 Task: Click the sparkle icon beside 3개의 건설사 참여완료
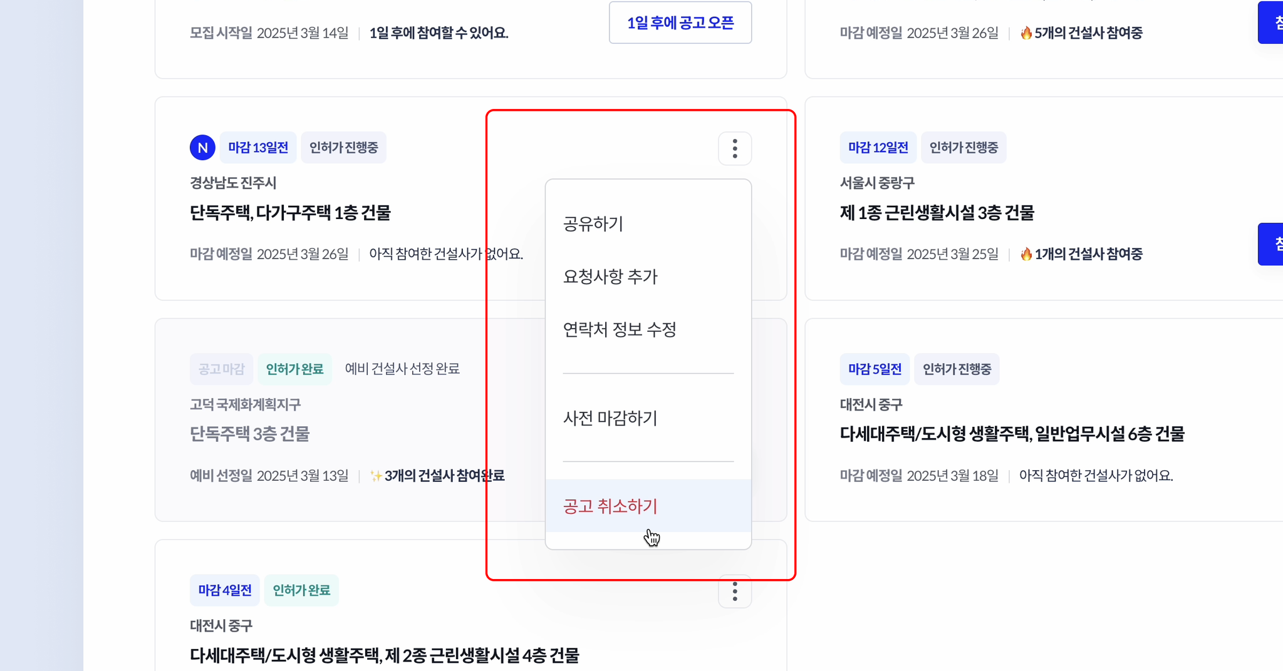[x=376, y=476]
